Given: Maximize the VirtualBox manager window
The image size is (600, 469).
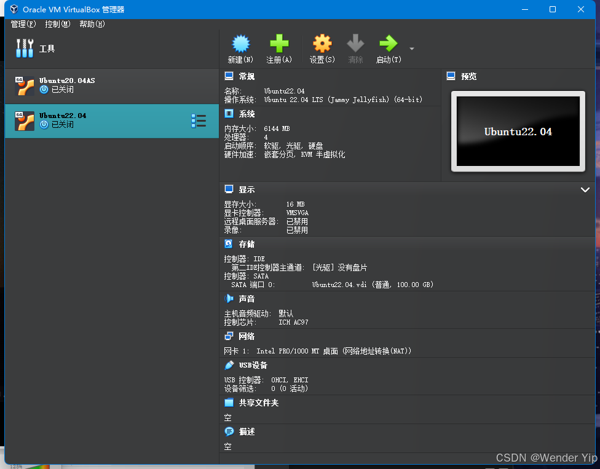Looking at the screenshot, I should [553, 9].
